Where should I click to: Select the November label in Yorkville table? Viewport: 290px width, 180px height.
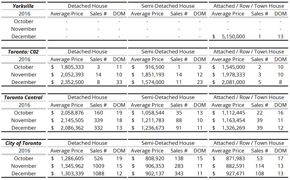pyautogui.click(x=24, y=29)
